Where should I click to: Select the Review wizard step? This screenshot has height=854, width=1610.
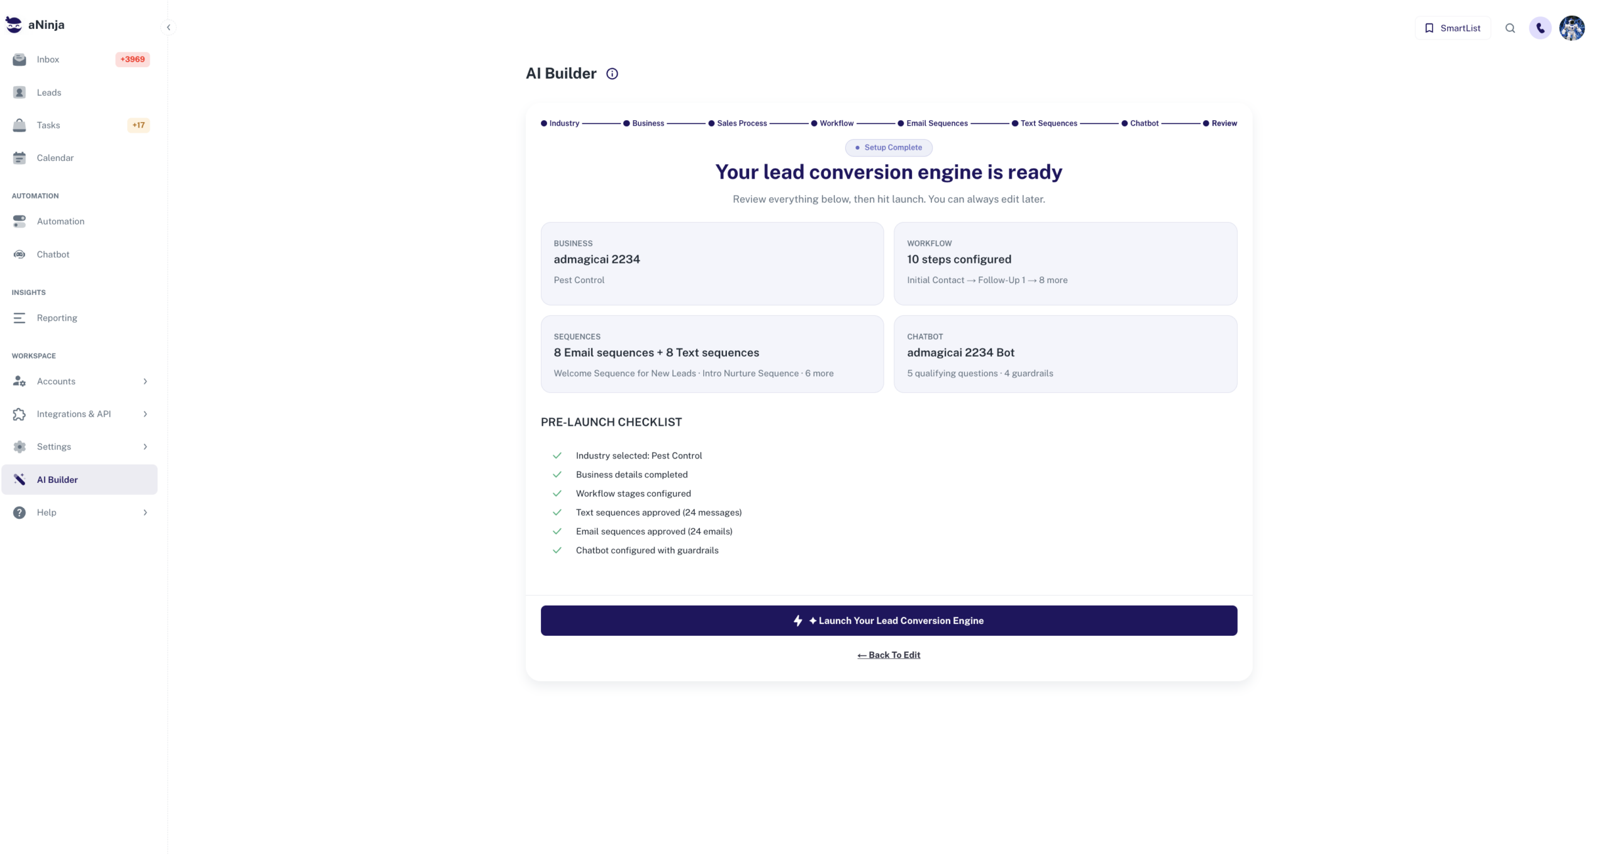point(1220,123)
